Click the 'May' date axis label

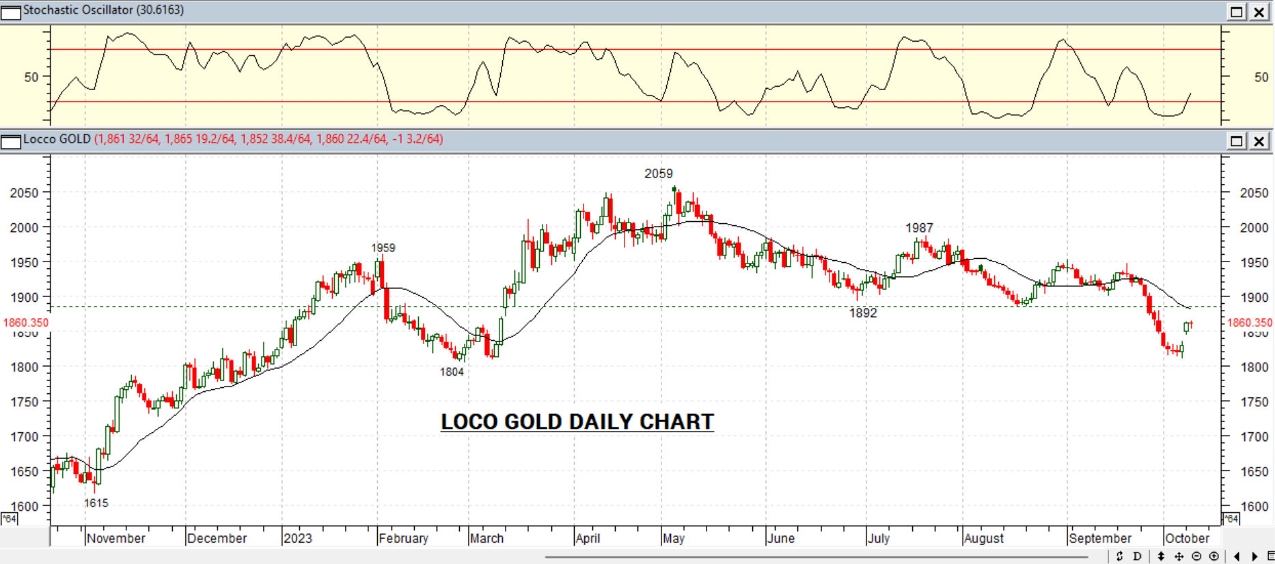[674, 538]
